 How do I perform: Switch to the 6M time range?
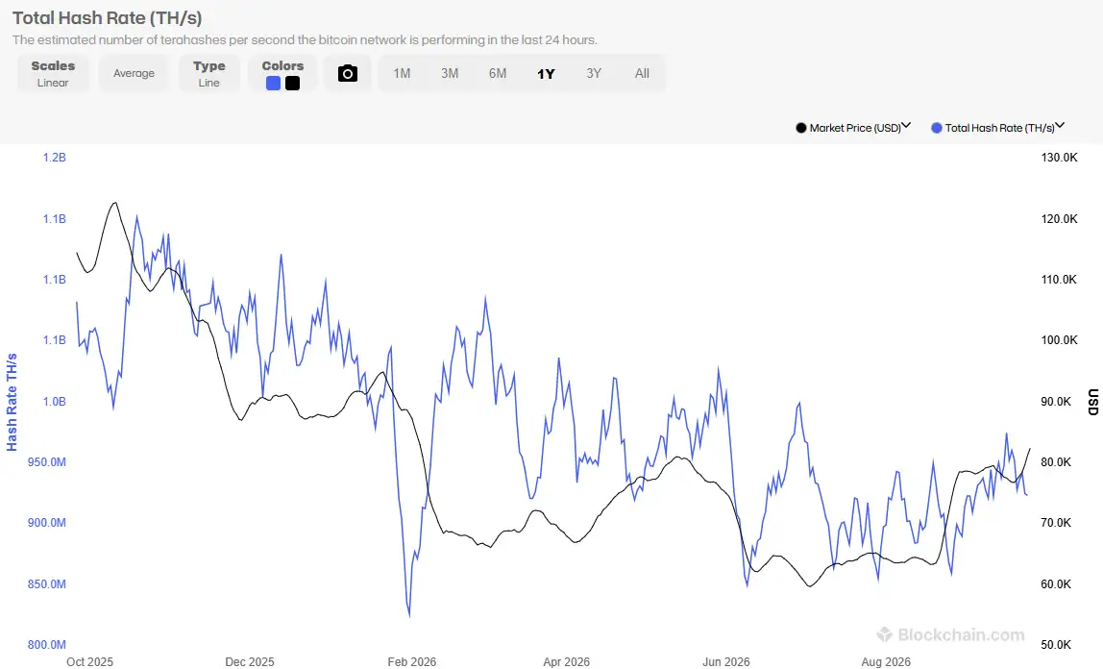(x=498, y=73)
